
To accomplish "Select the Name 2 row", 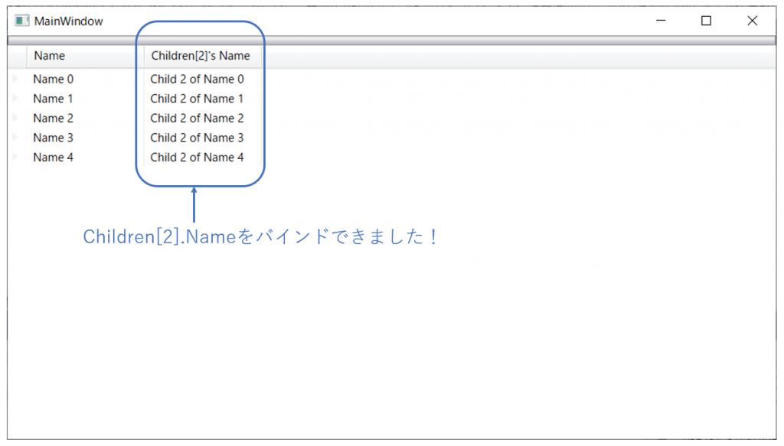I will tap(52, 118).
